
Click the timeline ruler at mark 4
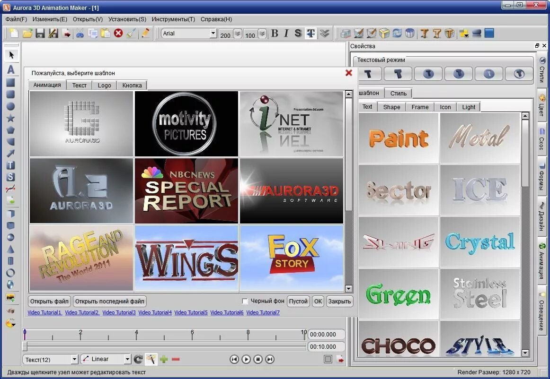(136, 334)
